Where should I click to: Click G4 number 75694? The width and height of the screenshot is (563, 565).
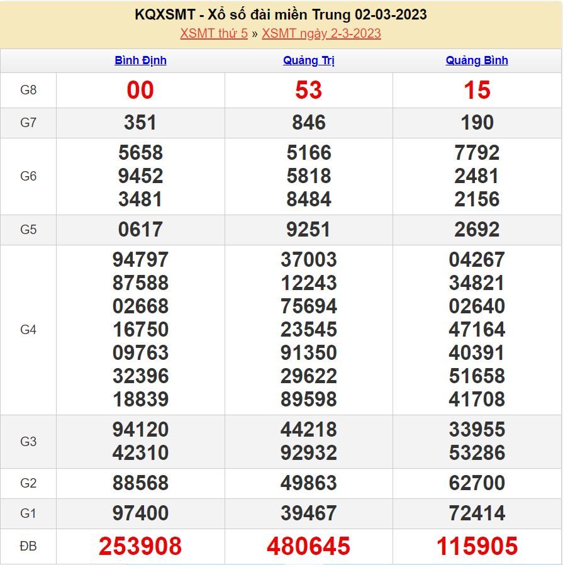click(309, 306)
